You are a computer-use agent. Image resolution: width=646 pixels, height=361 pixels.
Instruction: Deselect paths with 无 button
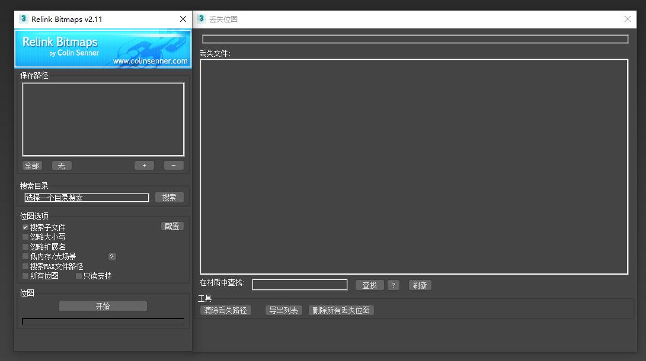click(62, 166)
